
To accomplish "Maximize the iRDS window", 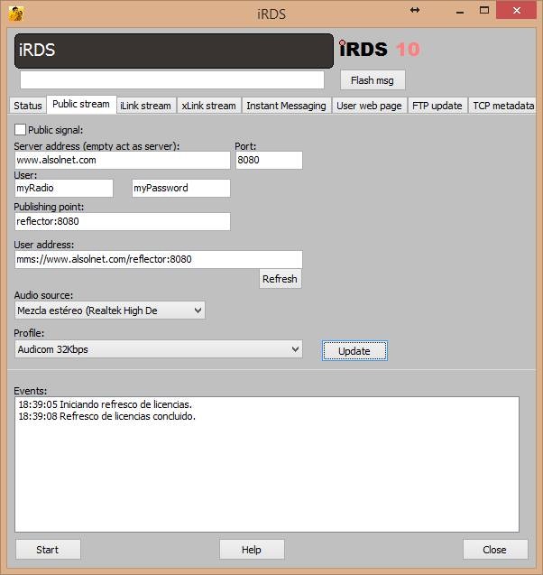I will point(484,10).
